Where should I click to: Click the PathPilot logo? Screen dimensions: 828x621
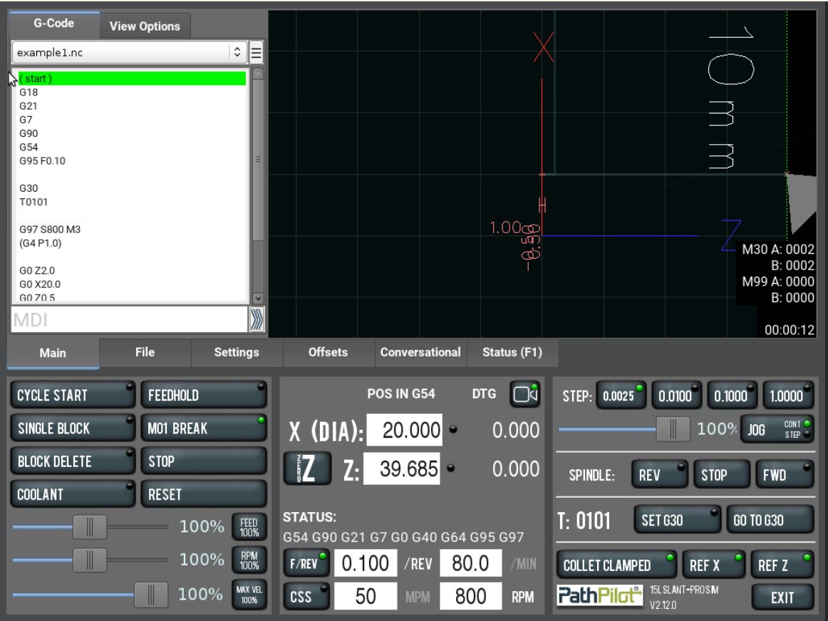pyautogui.click(x=599, y=596)
